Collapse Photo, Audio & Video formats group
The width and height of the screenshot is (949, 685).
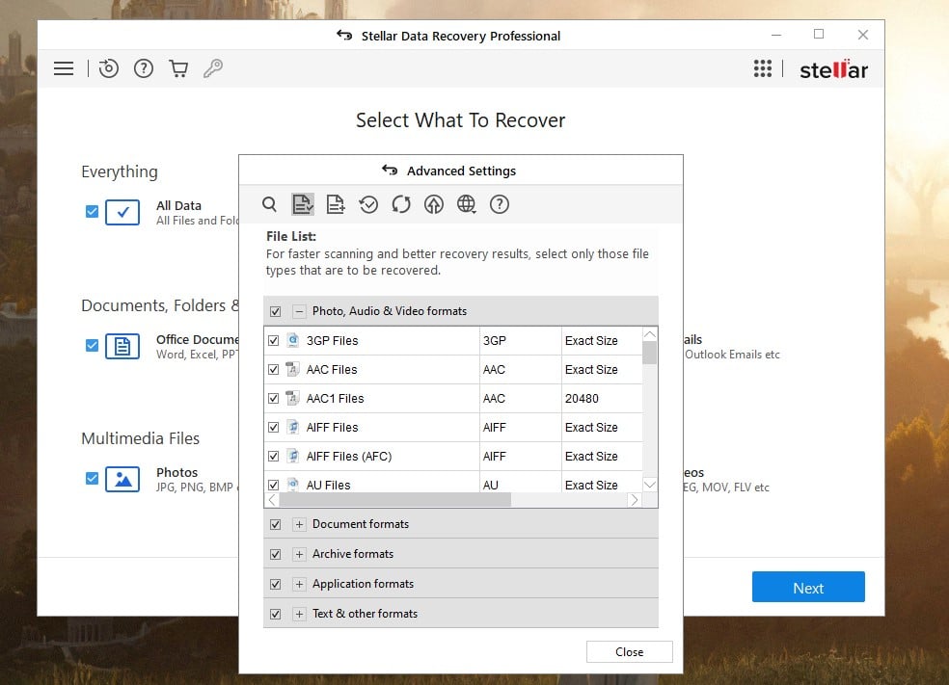[299, 311]
